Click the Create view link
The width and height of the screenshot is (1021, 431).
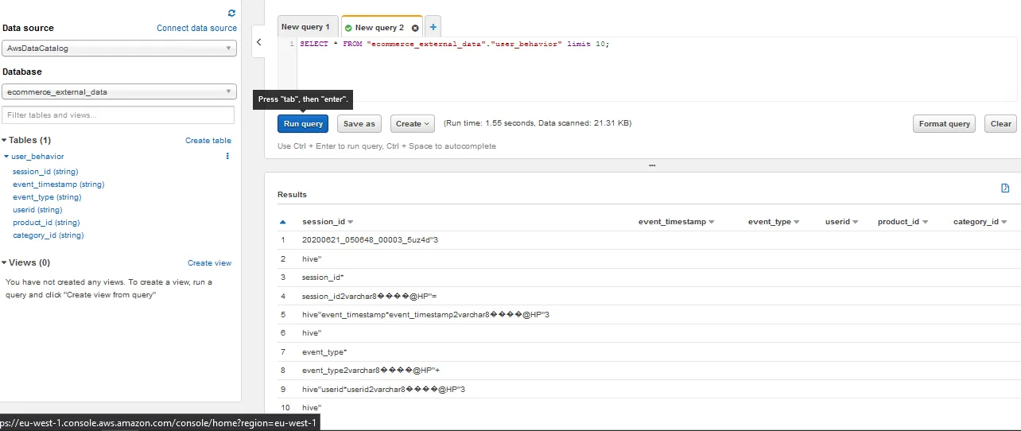click(x=210, y=263)
